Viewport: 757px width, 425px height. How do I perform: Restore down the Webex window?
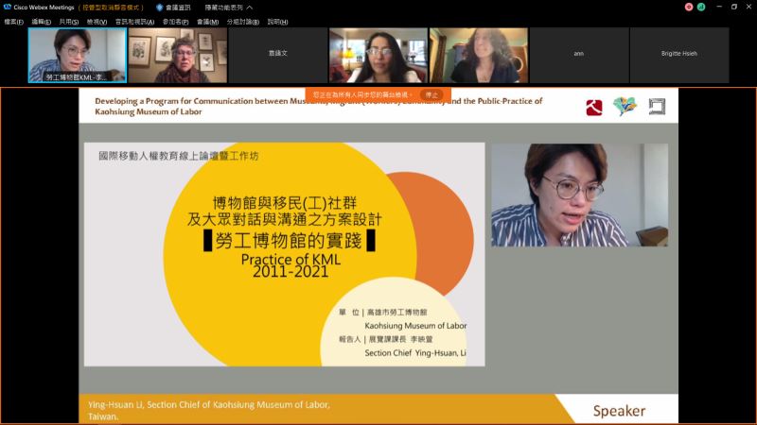point(734,7)
